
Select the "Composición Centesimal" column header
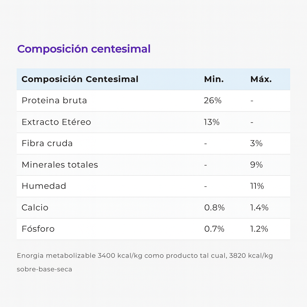pyautogui.click(x=80, y=79)
